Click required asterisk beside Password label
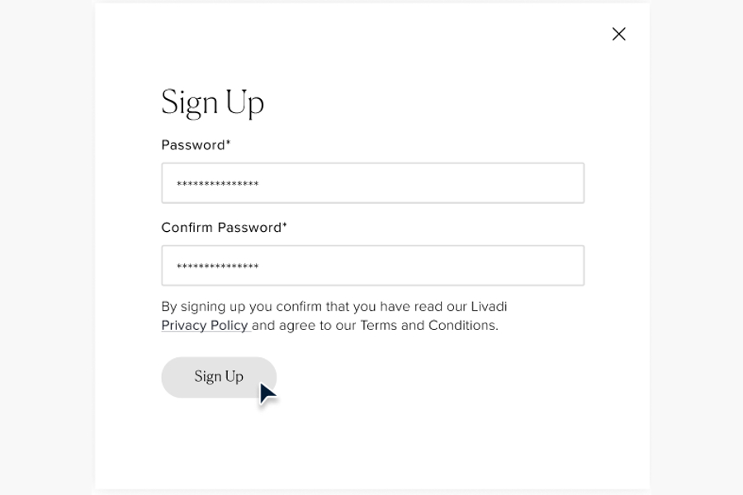This screenshot has width=743, height=495. (228, 142)
